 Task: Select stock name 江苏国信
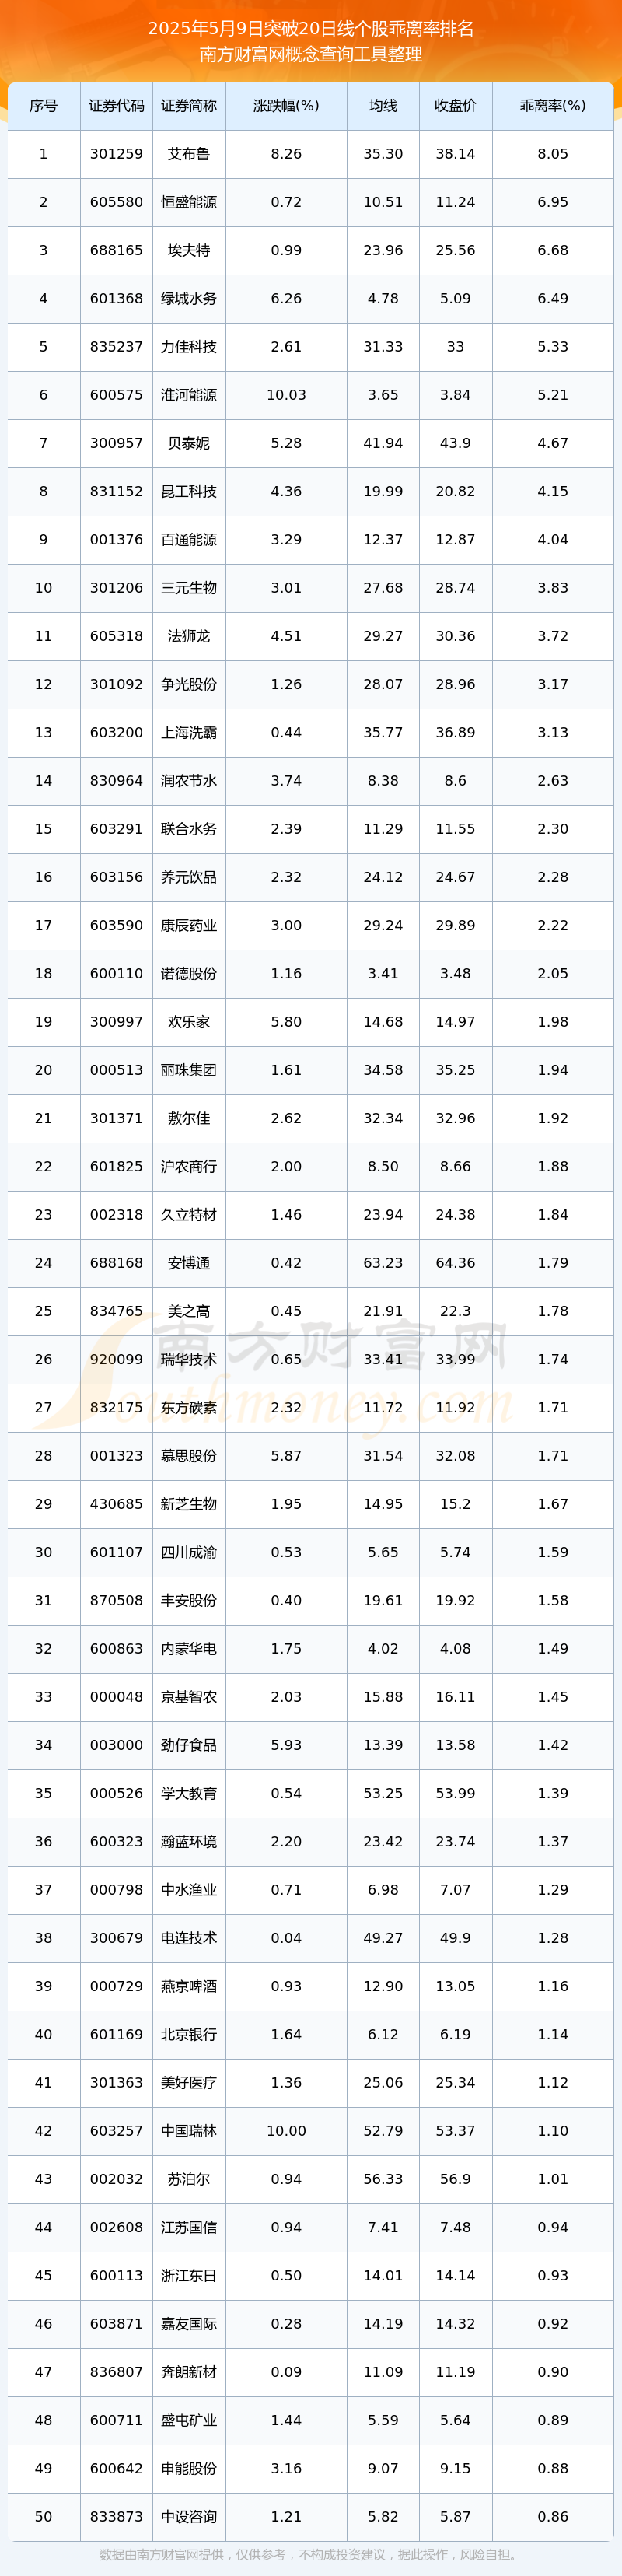tap(189, 2227)
